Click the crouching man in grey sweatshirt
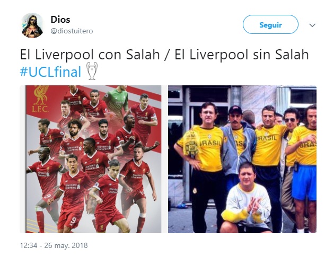 247,198
